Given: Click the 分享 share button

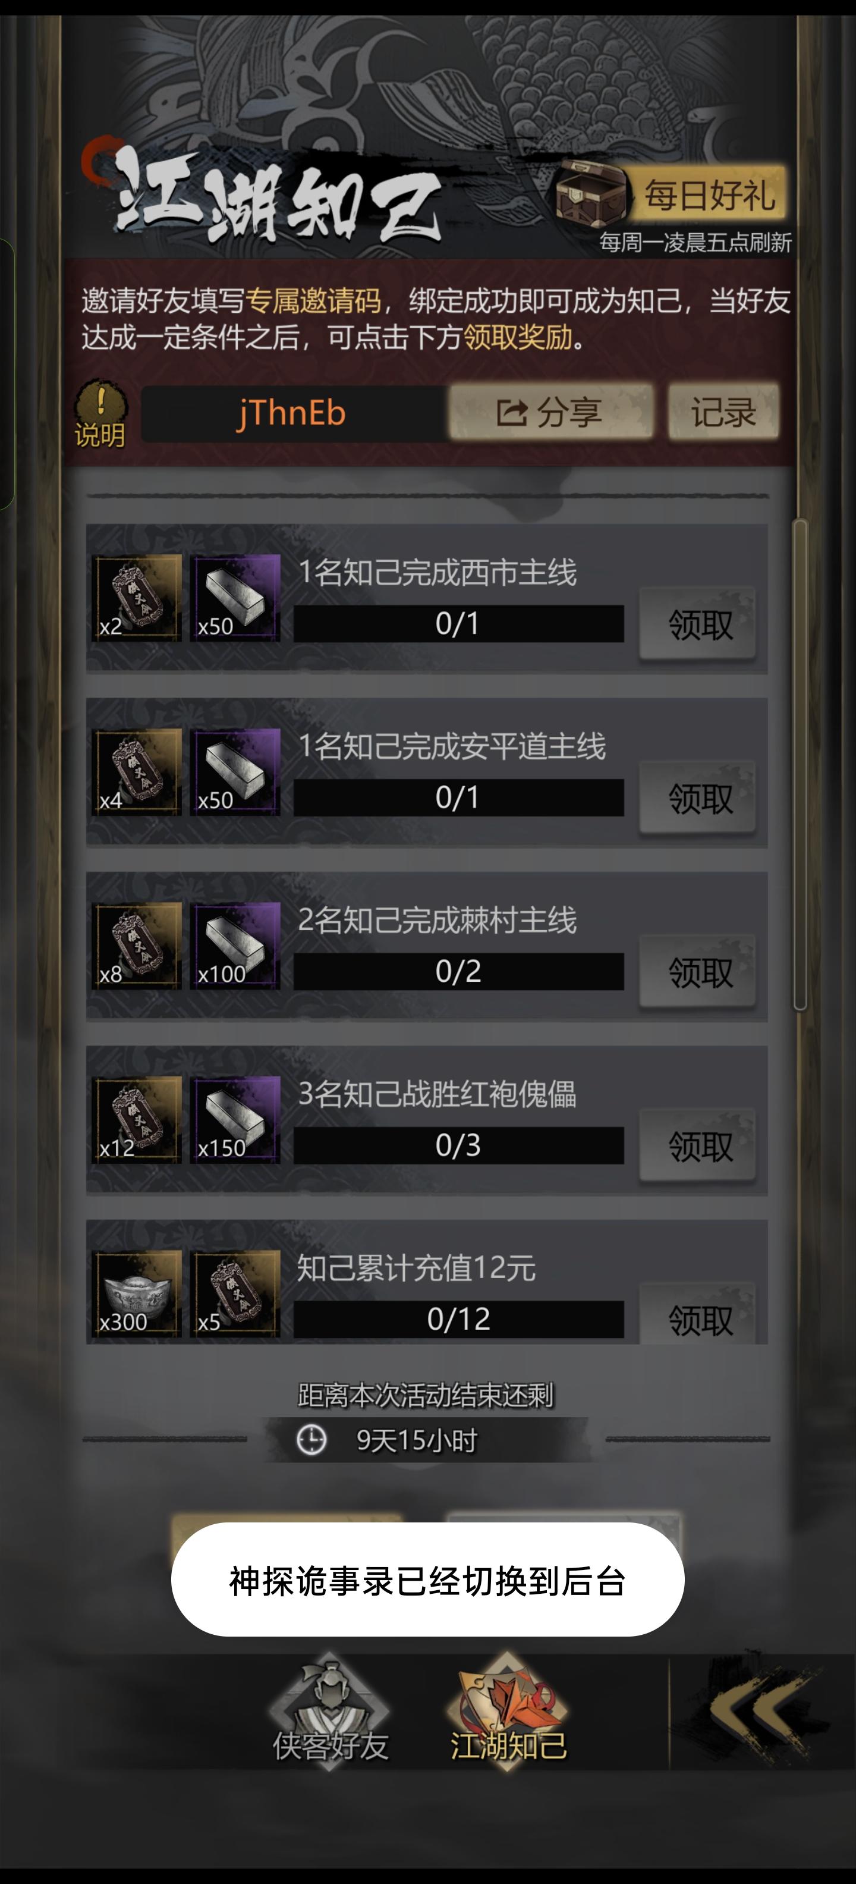Looking at the screenshot, I should [x=550, y=413].
